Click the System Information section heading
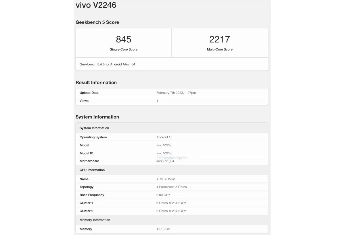The image size is (345, 235). click(x=97, y=117)
